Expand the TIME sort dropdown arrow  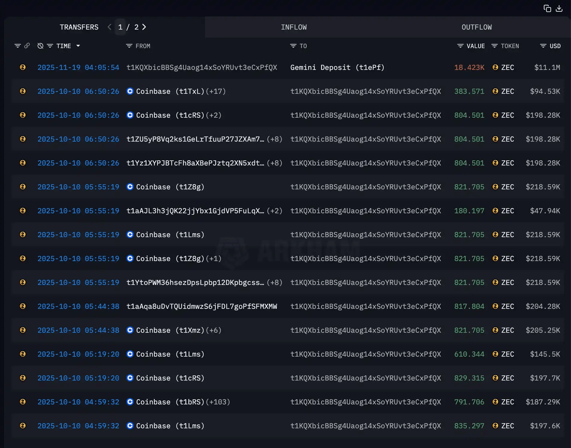[78, 46]
